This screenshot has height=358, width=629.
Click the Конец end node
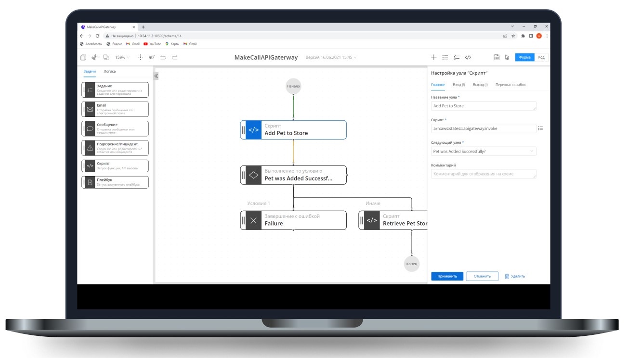coord(412,264)
